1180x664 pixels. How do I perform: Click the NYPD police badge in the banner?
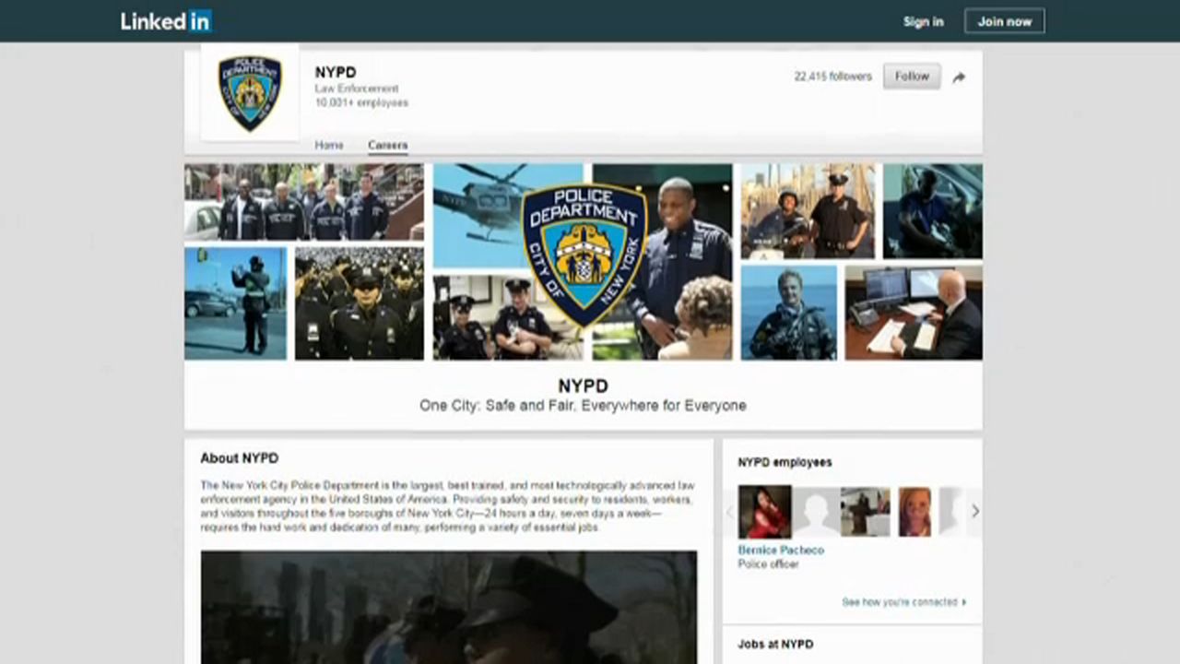(582, 256)
